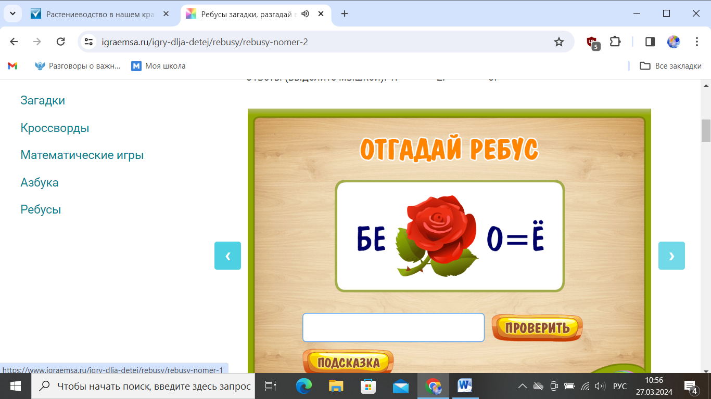Click the red rose rebus picture

pyautogui.click(x=437, y=235)
